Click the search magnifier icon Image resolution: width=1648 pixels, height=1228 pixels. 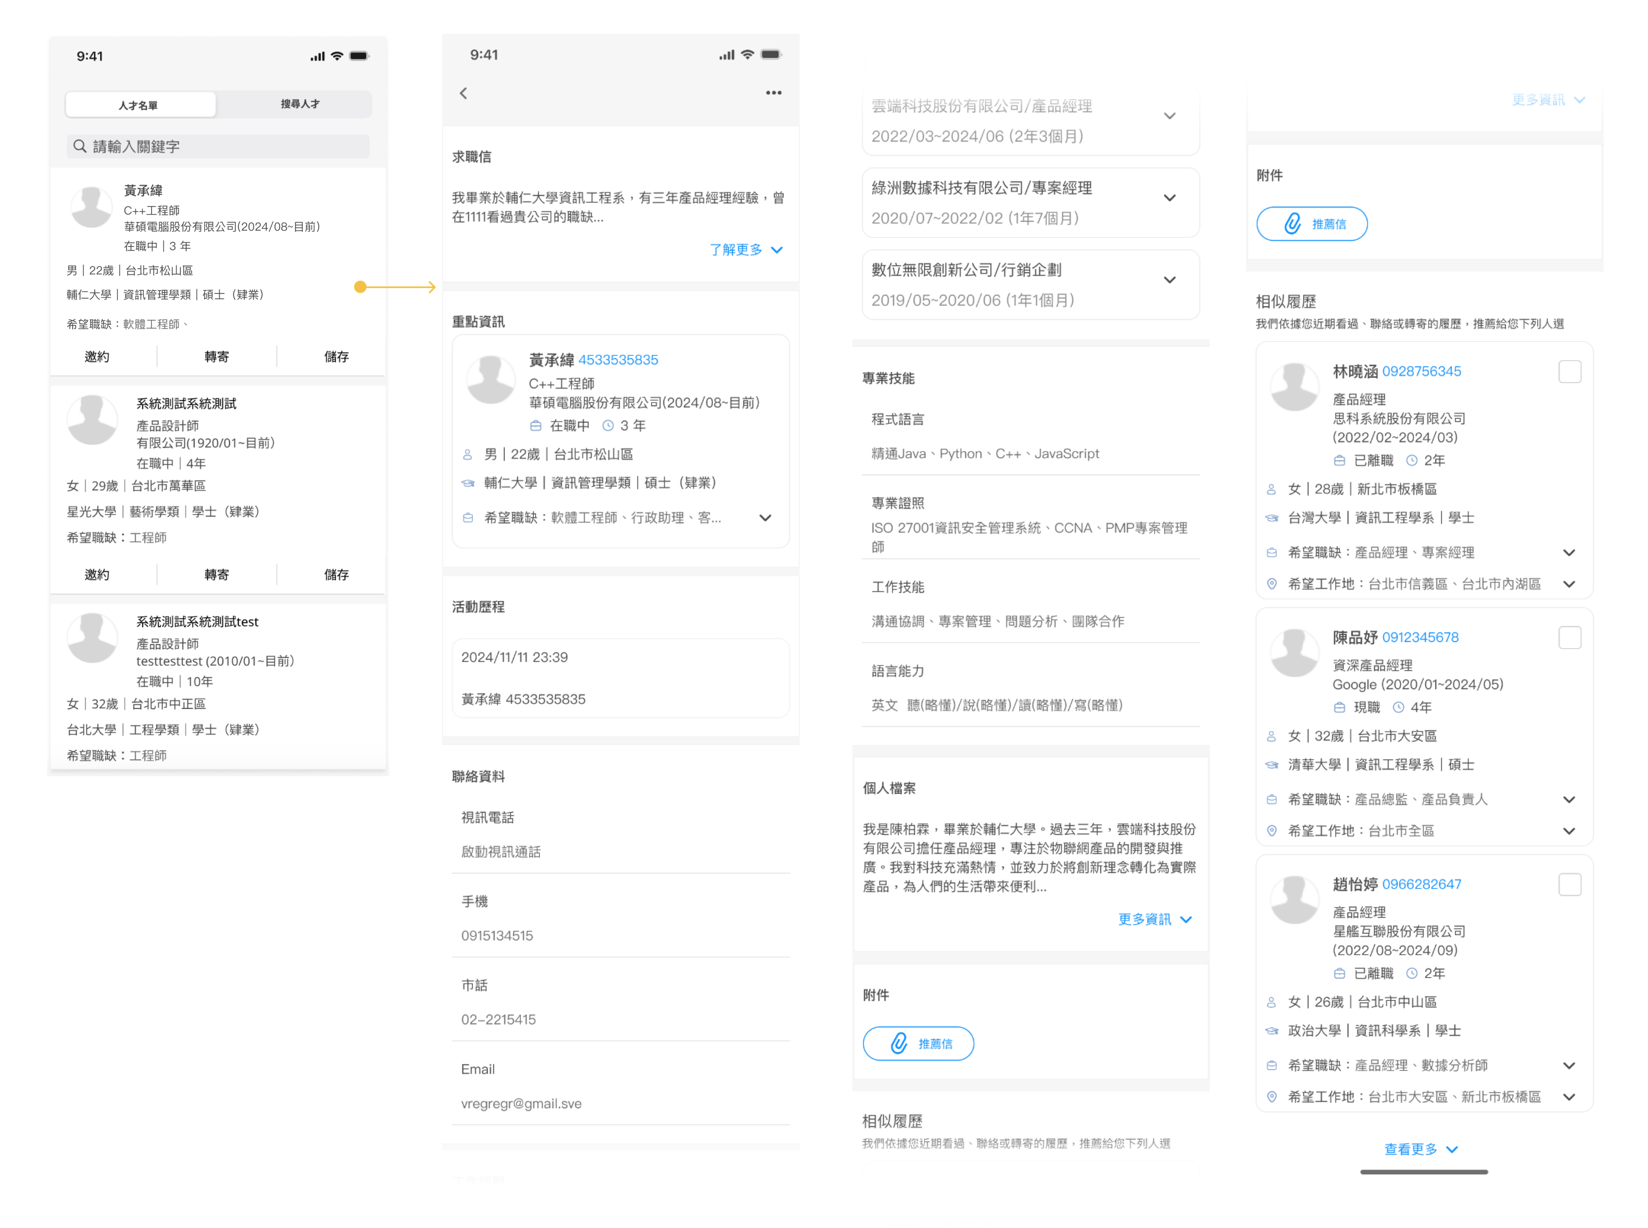pyautogui.click(x=79, y=147)
